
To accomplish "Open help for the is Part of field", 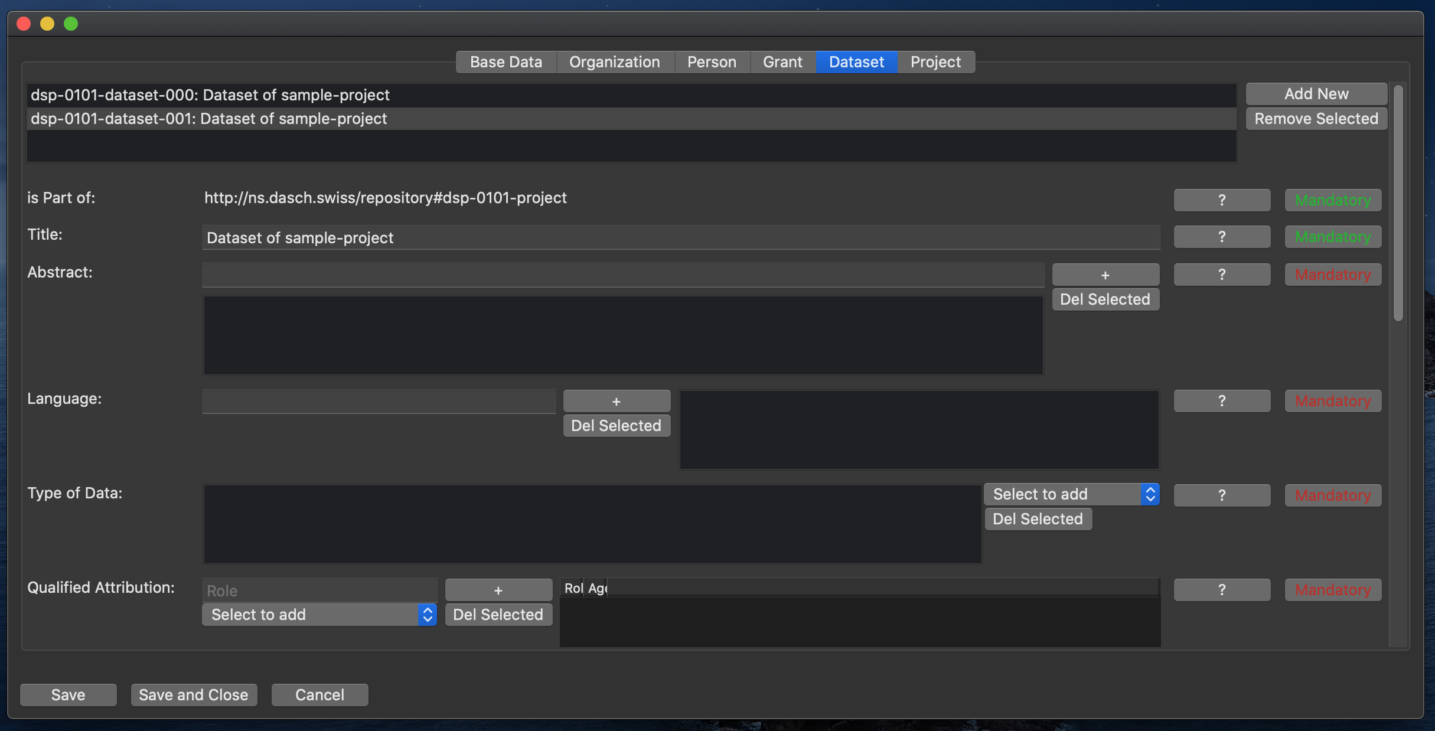I will coord(1222,200).
